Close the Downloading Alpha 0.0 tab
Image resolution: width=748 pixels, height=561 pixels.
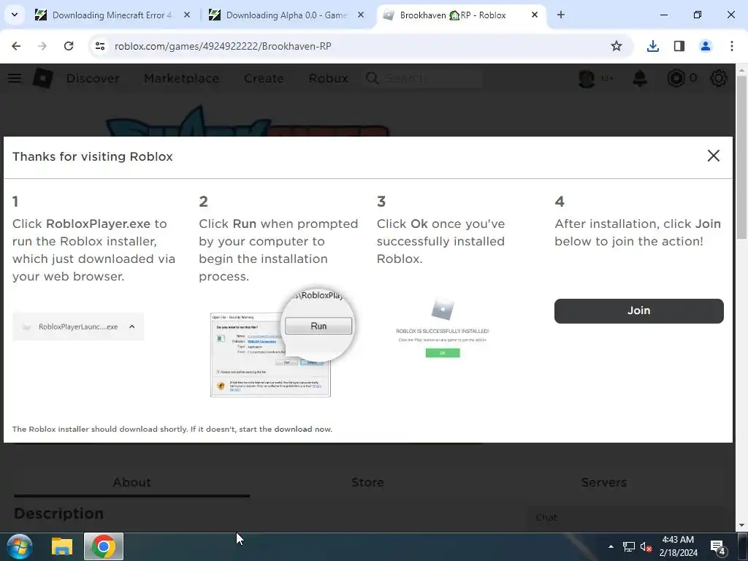[x=361, y=15]
